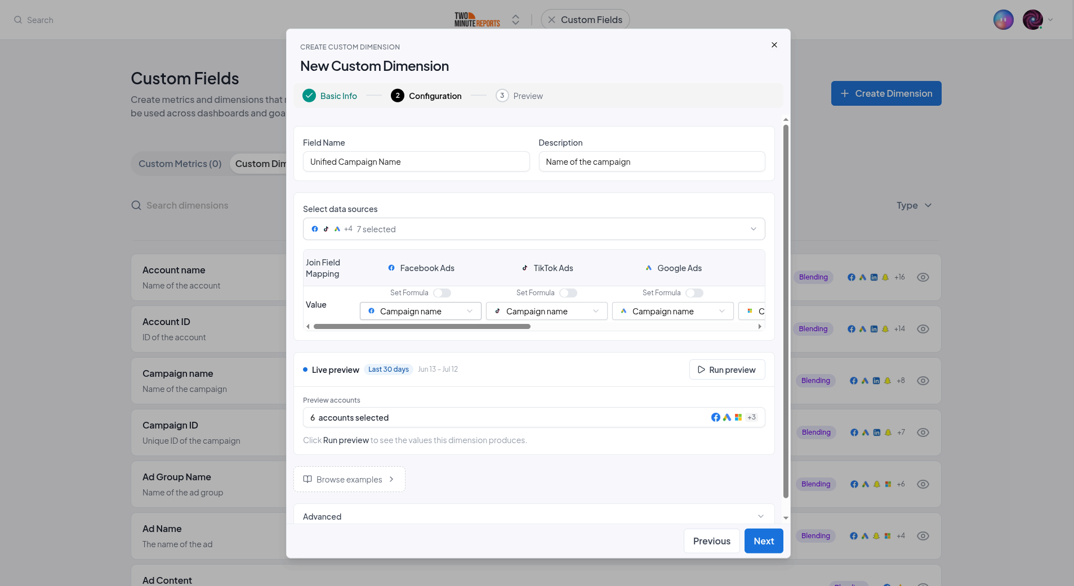Click Facebook icon in Account name row
1074x586 pixels.
(x=852, y=277)
